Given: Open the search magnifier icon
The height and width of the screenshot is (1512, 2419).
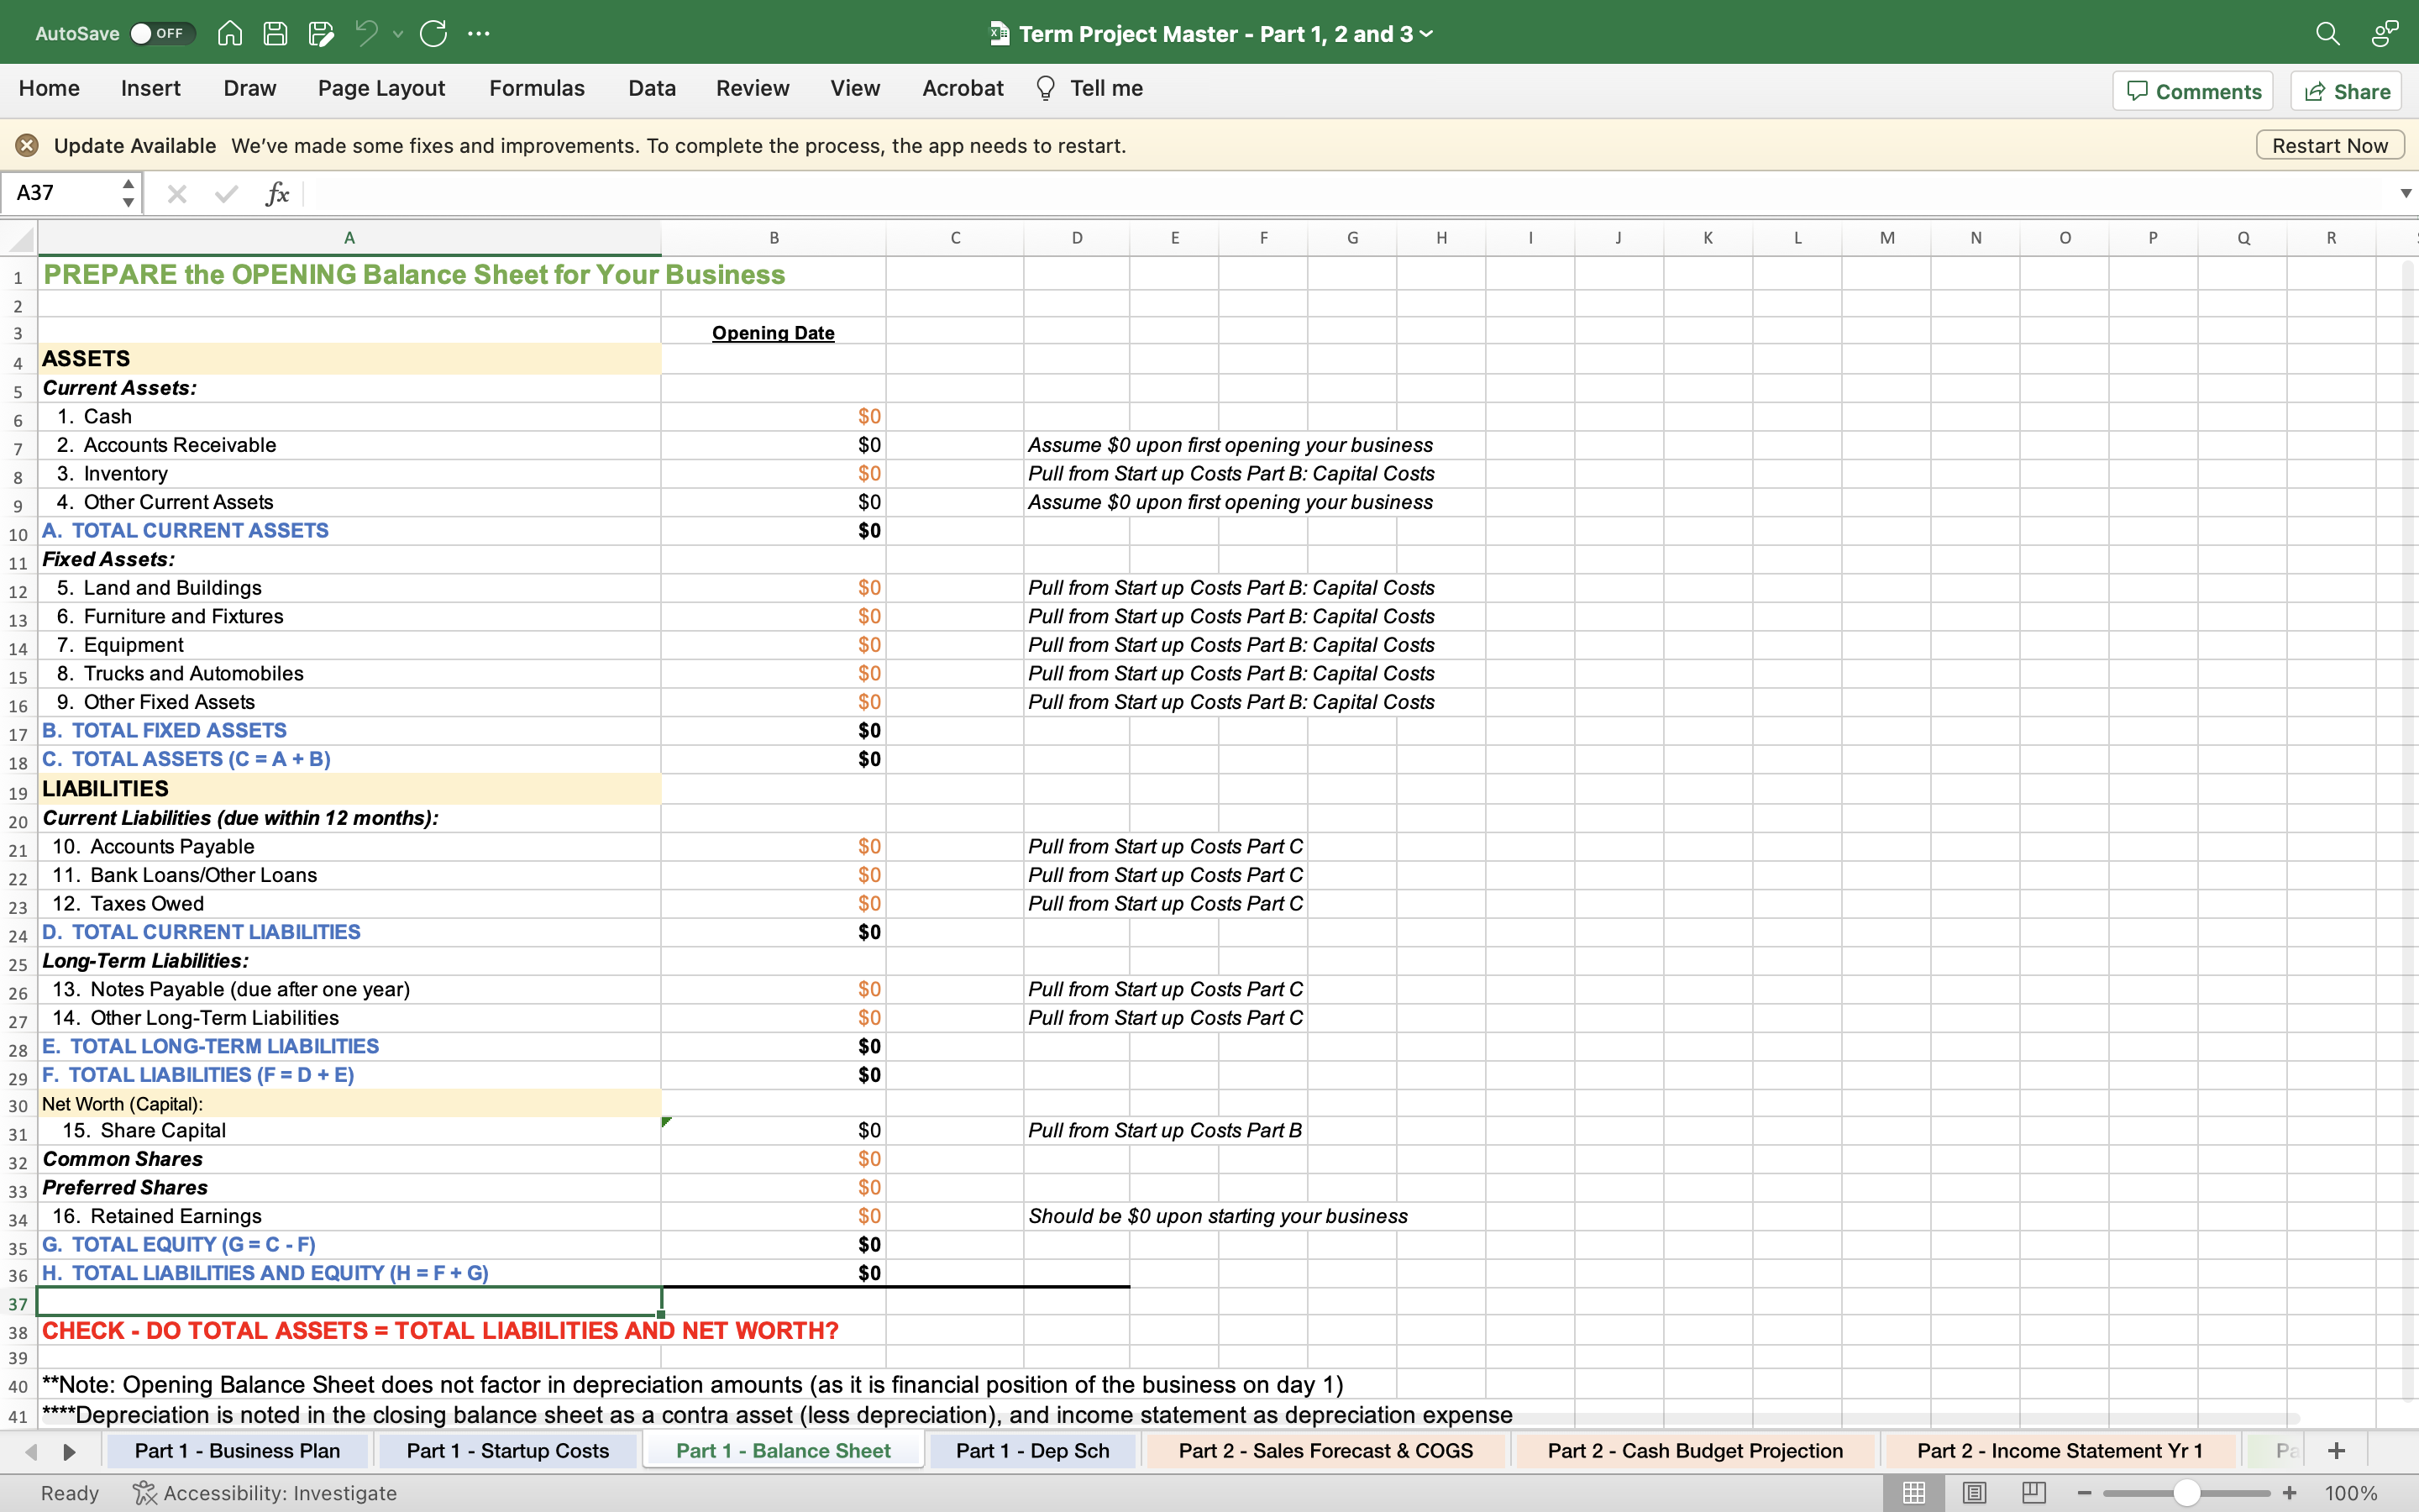Looking at the screenshot, I should [x=2327, y=33].
